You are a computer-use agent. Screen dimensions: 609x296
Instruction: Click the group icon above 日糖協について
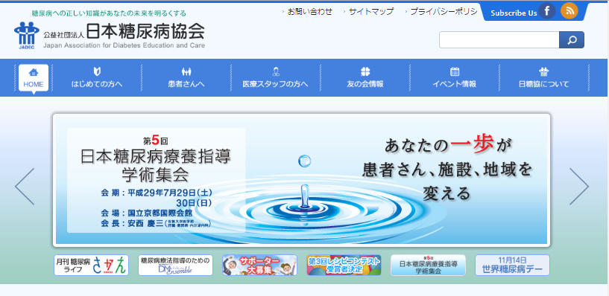(543, 71)
